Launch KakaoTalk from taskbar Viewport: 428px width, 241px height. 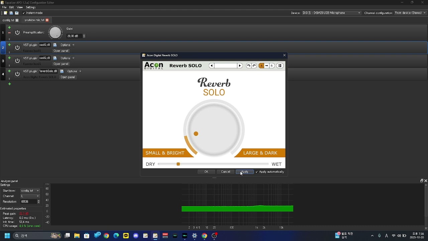pyautogui.click(x=126, y=236)
